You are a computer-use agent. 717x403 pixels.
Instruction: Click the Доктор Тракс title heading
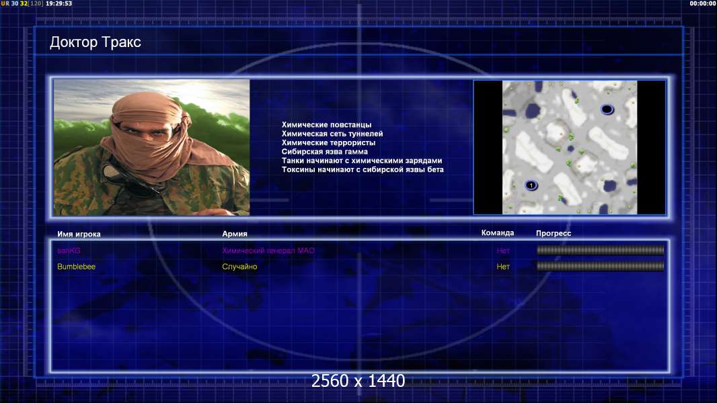[x=95, y=42]
